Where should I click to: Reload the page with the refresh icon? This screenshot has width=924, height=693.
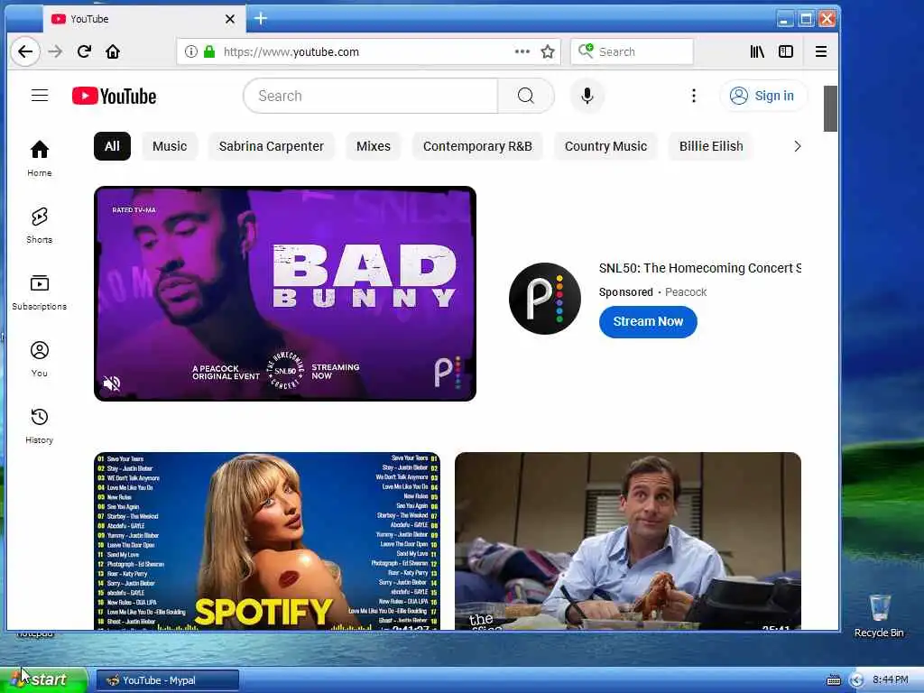84,51
